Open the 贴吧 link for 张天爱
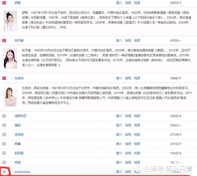This screenshot has width=197, height=176. point(128,40)
